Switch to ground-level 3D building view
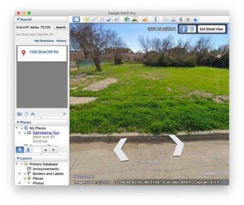Screen dimensions: 244x205 click(192, 29)
